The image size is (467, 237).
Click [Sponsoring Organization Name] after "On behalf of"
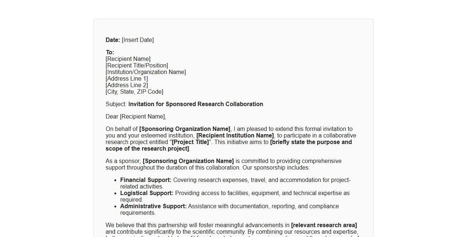pyautogui.click(x=185, y=129)
